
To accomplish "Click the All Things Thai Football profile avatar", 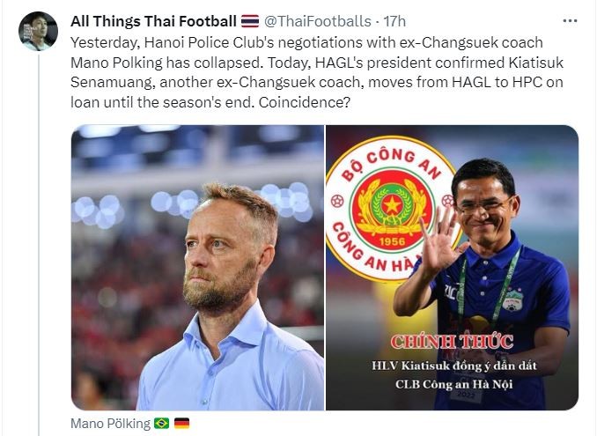I will click(38, 31).
